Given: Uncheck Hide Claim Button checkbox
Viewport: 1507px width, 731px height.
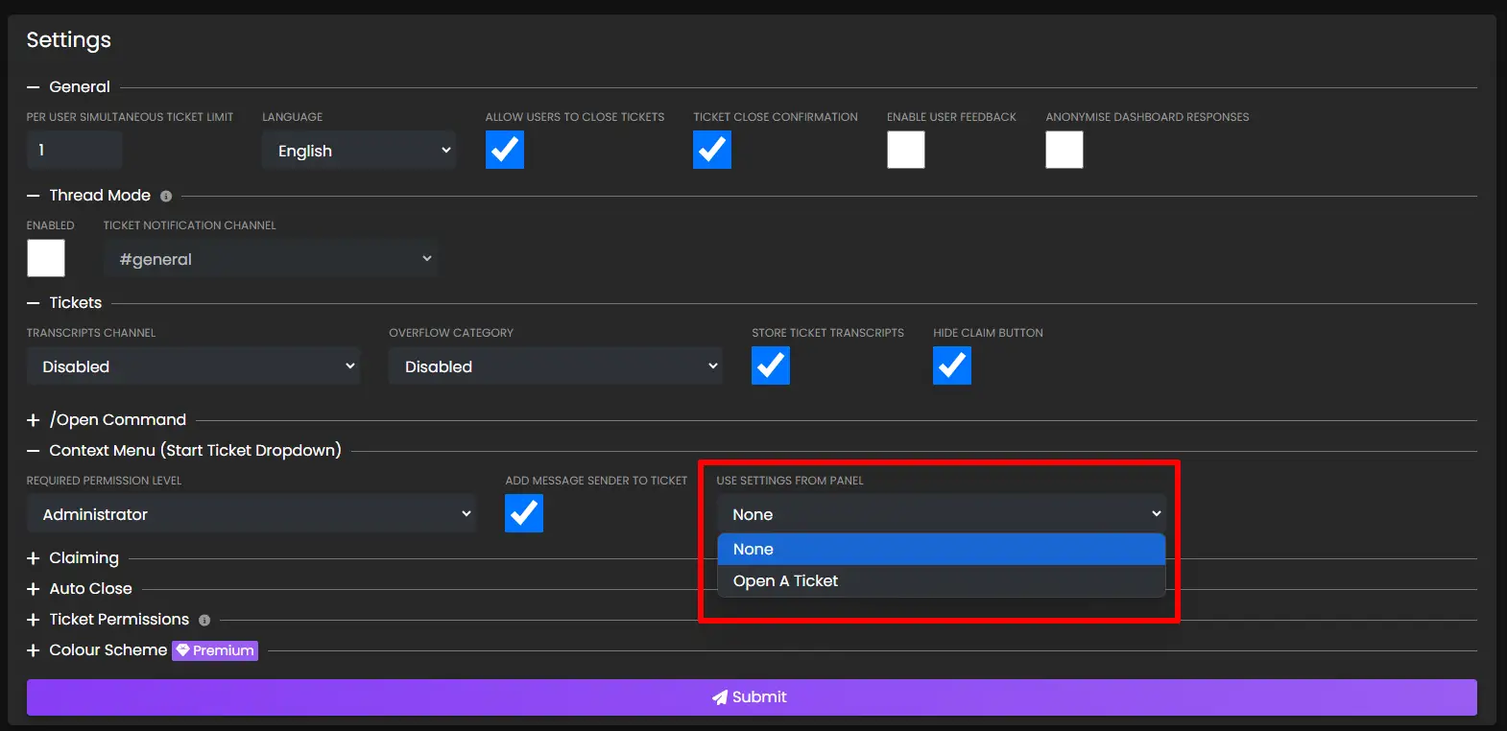Looking at the screenshot, I should (x=951, y=365).
